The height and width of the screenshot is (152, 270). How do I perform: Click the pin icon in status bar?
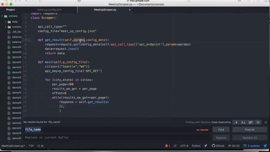coord(206,146)
